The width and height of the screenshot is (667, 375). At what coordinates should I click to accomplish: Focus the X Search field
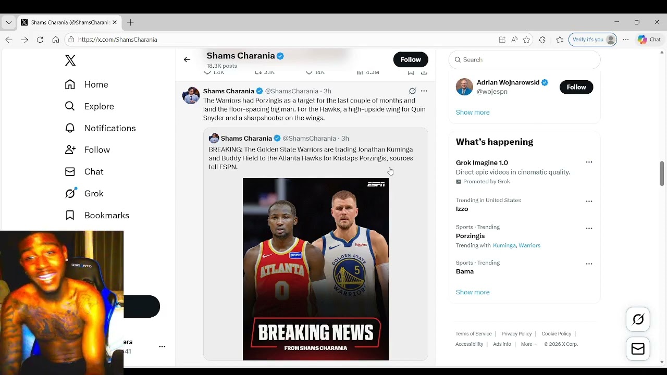pos(524,60)
